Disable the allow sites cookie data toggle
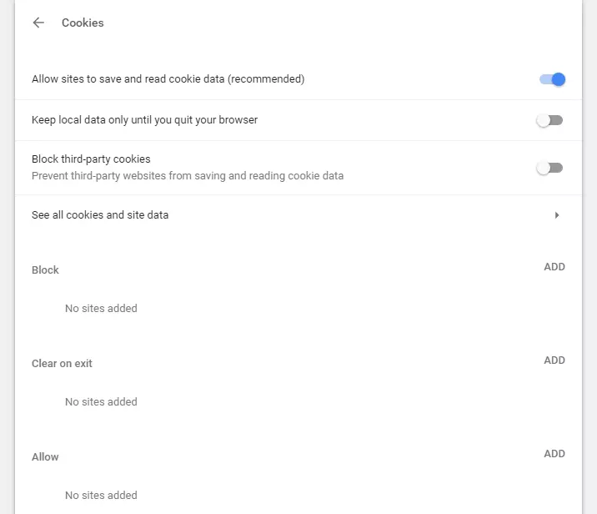Image resolution: width=597 pixels, height=514 pixels. (552, 79)
